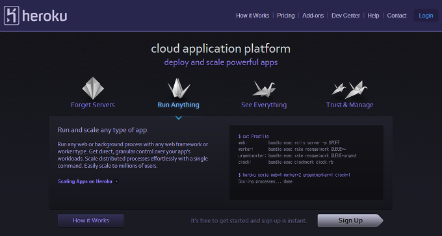Screen dimensions: 442x236
Task: Click the 'deploy and scale powerful apps' subheading
Action: [221, 62]
